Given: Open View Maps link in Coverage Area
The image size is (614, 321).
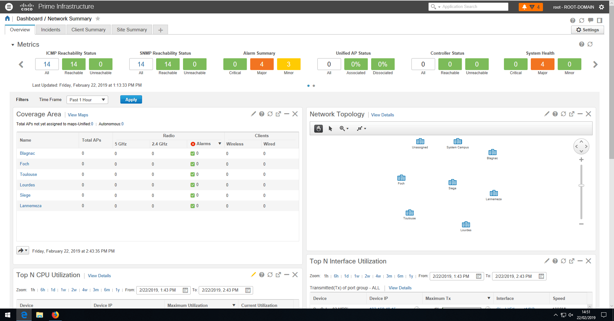Looking at the screenshot, I should [78, 115].
